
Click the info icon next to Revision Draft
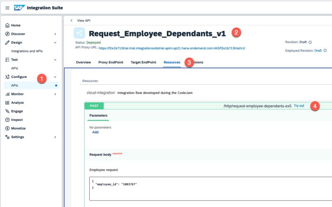[x=310, y=42]
